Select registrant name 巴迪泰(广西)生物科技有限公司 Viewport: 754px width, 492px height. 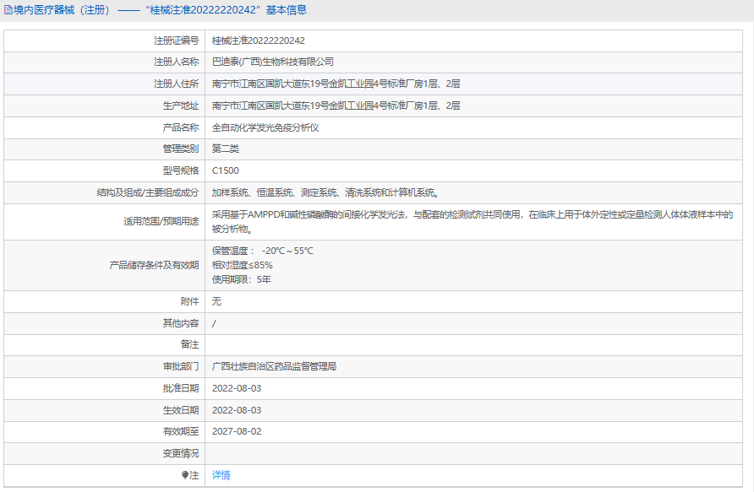click(273, 62)
